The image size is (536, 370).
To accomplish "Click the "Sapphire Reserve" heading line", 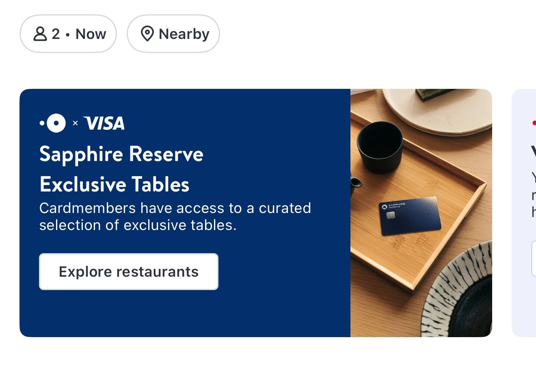I will [121, 154].
